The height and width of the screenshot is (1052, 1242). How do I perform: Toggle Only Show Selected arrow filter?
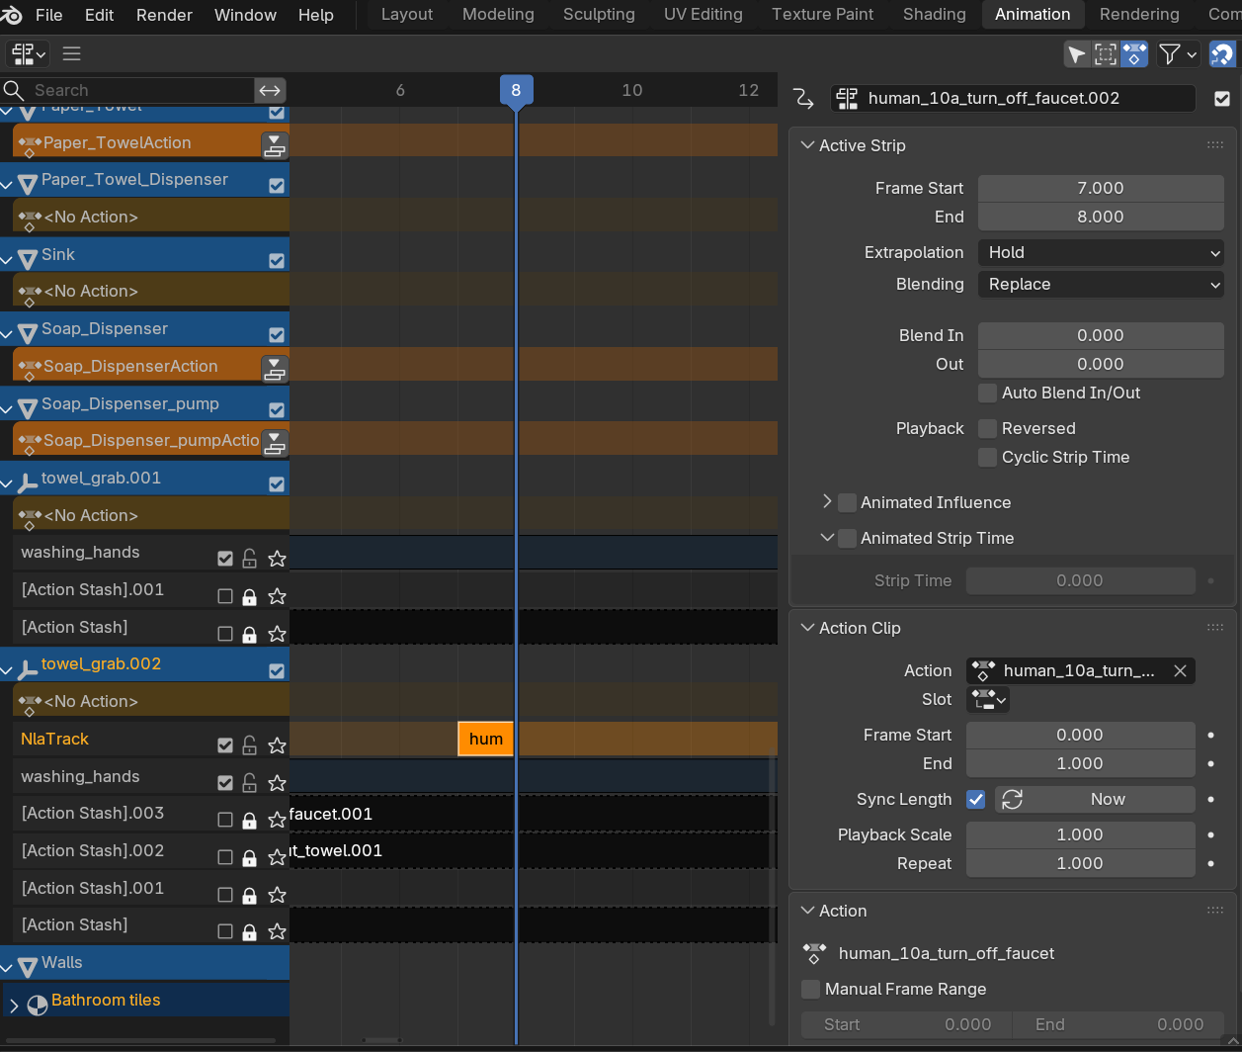pos(1077,53)
